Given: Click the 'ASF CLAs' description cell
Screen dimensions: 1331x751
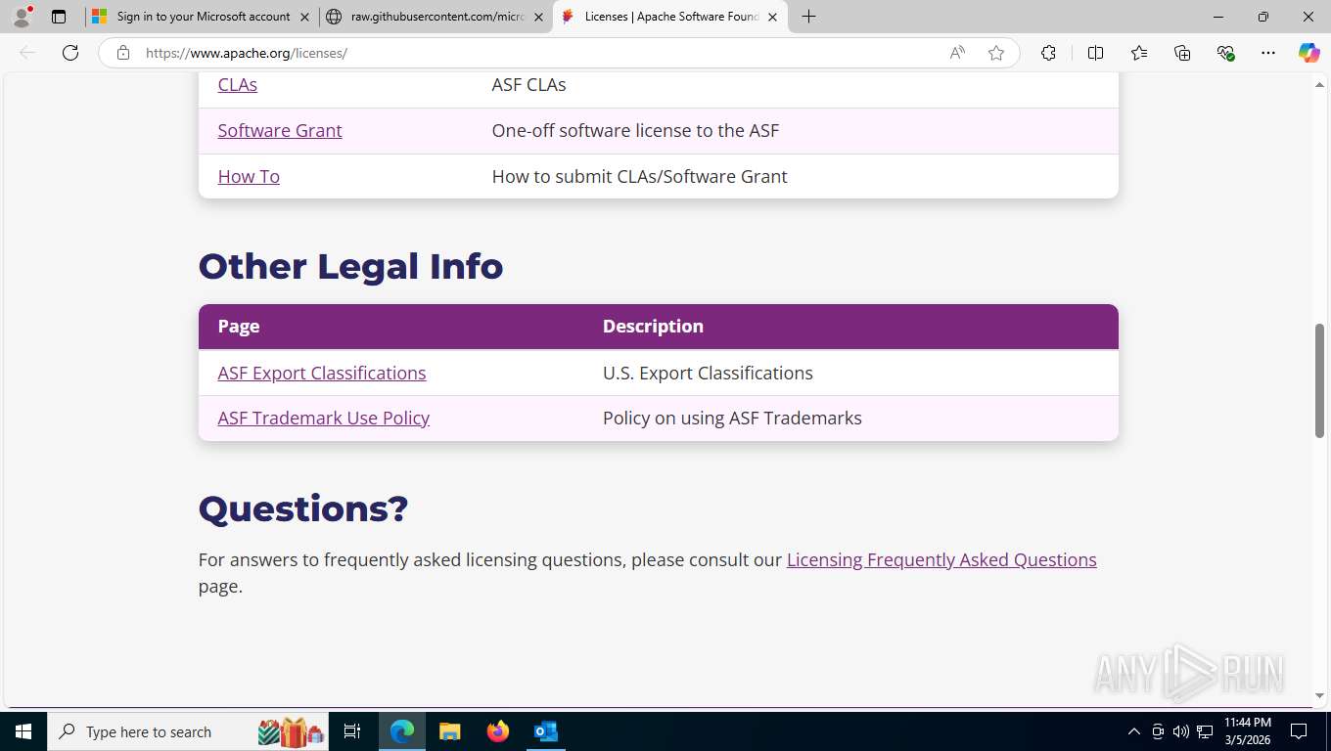Looking at the screenshot, I should pos(528,85).
